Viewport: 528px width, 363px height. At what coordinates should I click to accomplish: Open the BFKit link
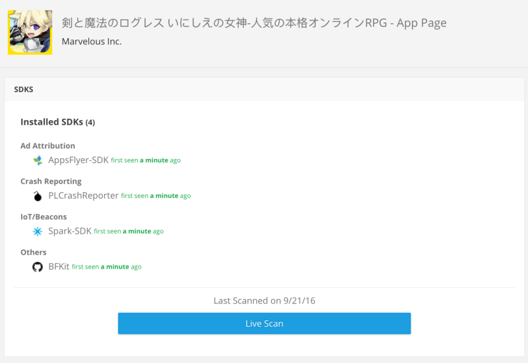pyautogui.click(x=59, y=267)
